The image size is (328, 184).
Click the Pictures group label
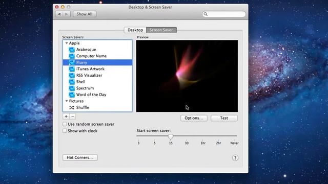(x=76, y=101)
